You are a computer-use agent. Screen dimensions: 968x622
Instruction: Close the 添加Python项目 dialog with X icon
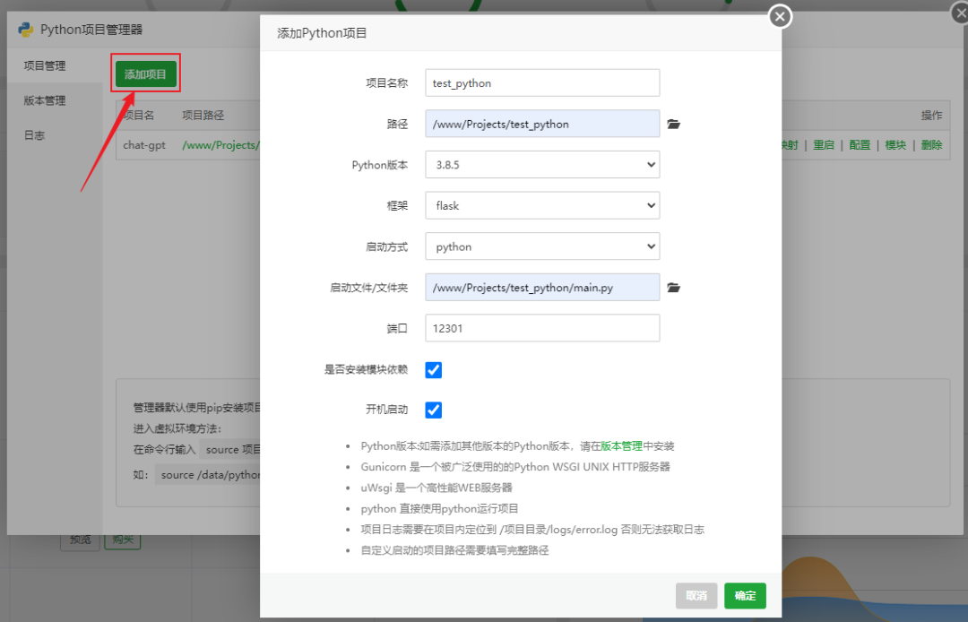tap(780, 16)
